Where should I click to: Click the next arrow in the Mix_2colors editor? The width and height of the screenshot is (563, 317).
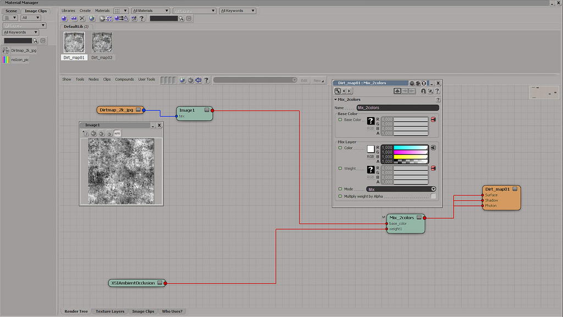click(x=349, y=91)
